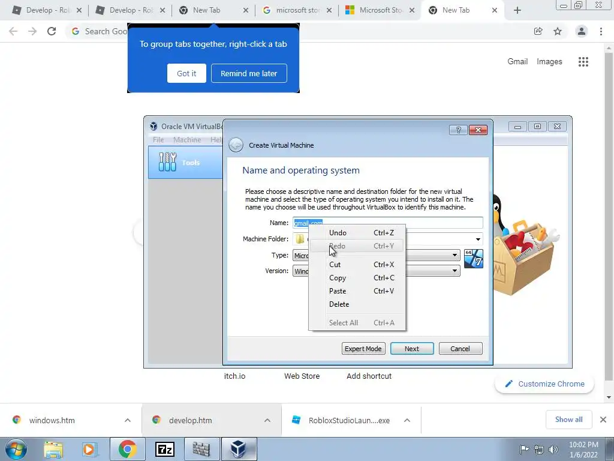Open help with the question mark button
This screenshot has width=614, height=461.
(458, 130)
